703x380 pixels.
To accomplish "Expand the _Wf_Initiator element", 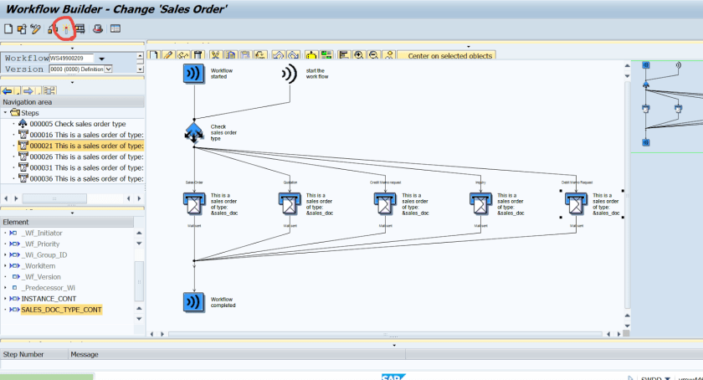I will click(x=5, y=233).
